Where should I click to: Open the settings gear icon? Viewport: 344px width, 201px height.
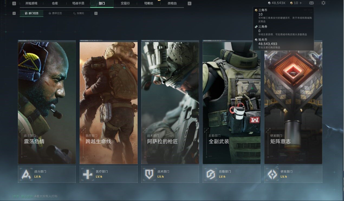pyautogui.click(x=323, y=3)
